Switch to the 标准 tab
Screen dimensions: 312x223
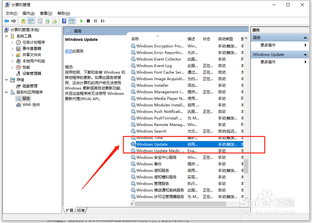point(81,211)
